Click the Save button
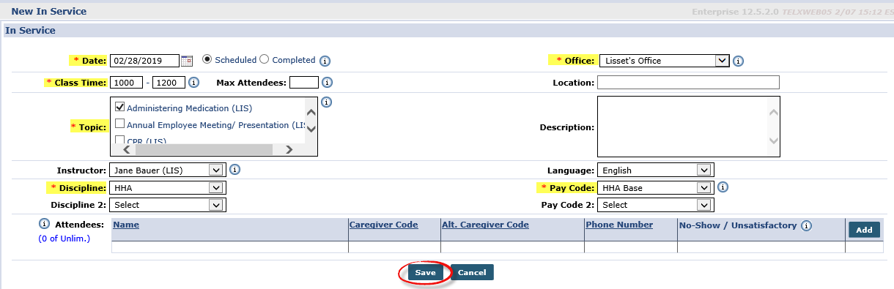Viewport: 894px width, 289px height. [x=425, y=272]
